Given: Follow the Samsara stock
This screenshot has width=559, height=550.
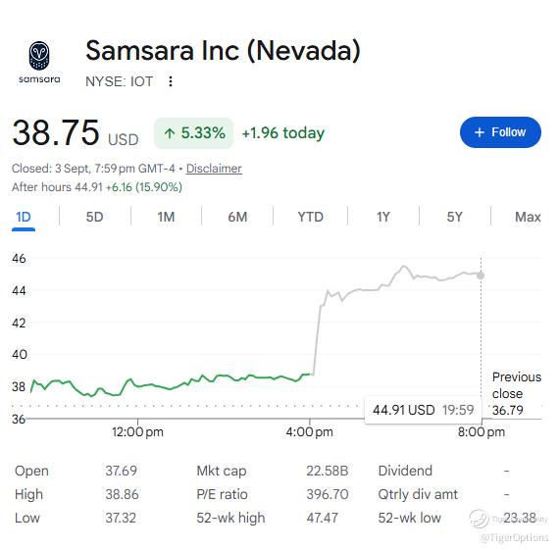Looking at the screenshot, I should (x=500, y=132).
